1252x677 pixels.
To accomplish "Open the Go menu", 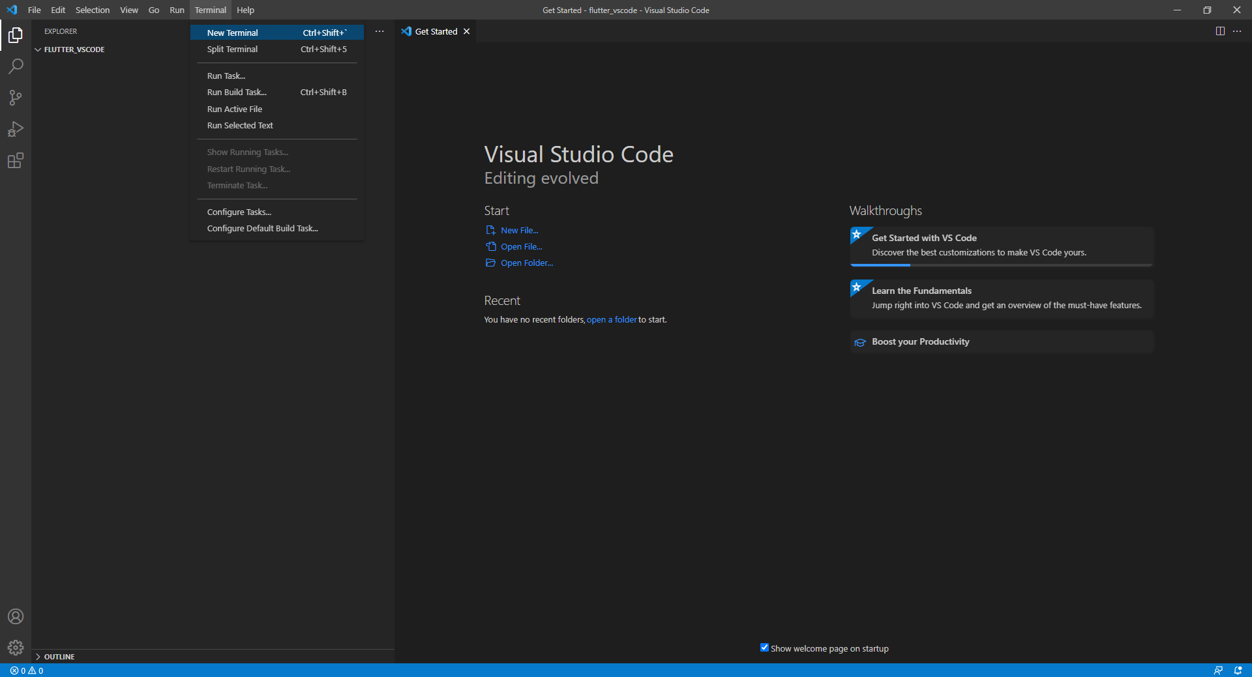I will 154,10.
